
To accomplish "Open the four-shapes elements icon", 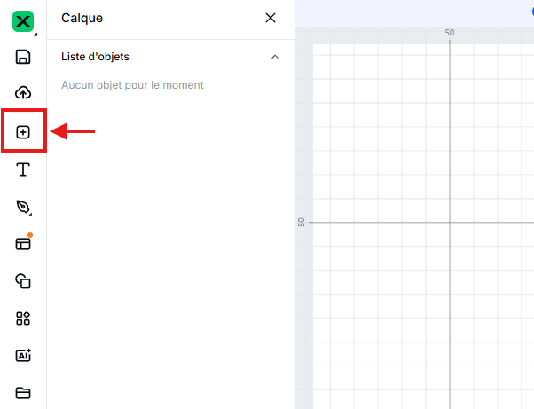I will pyautogui.click(x=23, y=319).
